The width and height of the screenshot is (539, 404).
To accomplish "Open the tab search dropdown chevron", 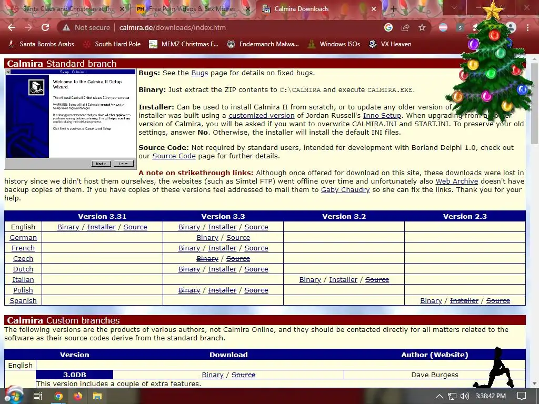I will tap(454, 7).
